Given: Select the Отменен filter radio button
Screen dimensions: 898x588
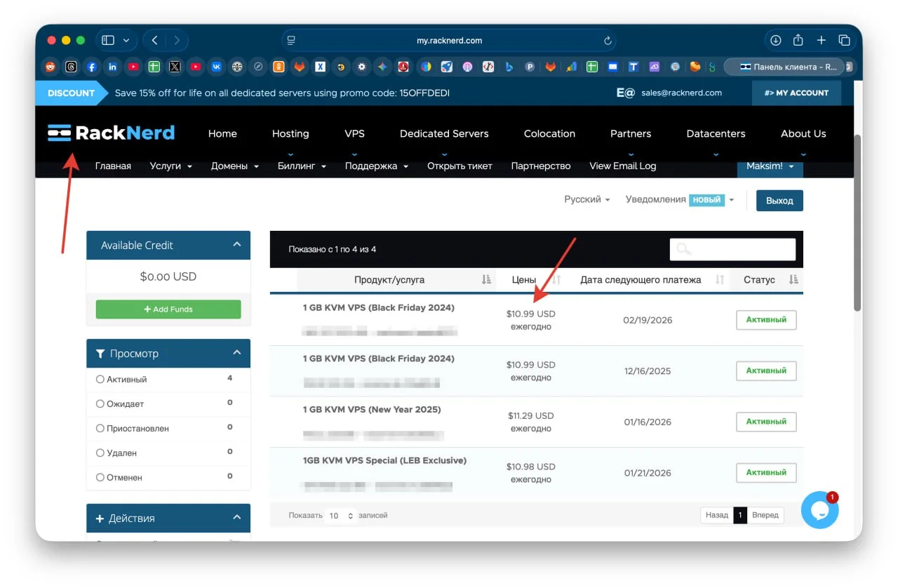Looking at the screenshot, I should coord(100,478).
